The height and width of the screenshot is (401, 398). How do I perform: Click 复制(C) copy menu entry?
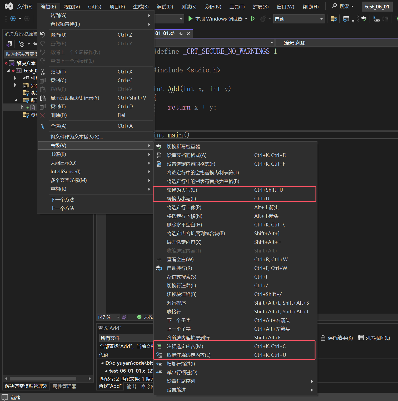(95, 80)
